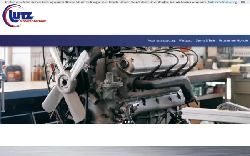This screenshot has width=250, height=156.
Task: Select the first red slider dot
Action: 122,122
